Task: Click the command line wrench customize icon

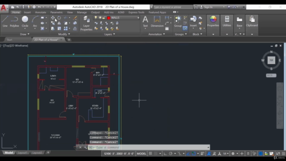Action: coord(85,147)
